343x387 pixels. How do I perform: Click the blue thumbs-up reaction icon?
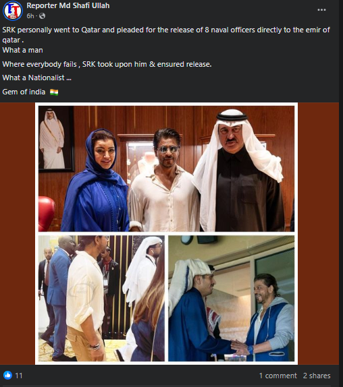(x=7, y=376)
